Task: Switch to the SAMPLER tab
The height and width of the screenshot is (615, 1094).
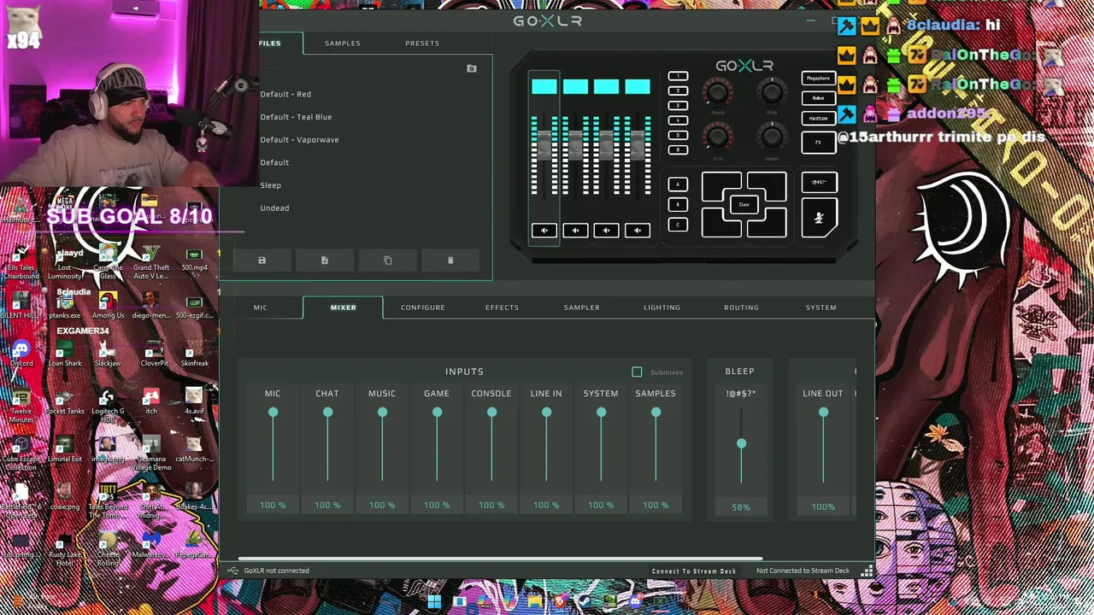Action: click(582, 307)
